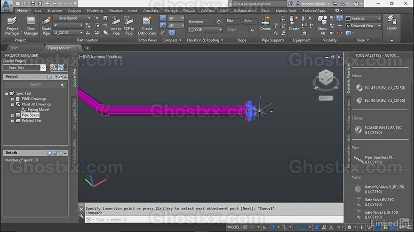Switch to the Annotate ribbon tab
The image size is (414, 232).
coord(151,10)
